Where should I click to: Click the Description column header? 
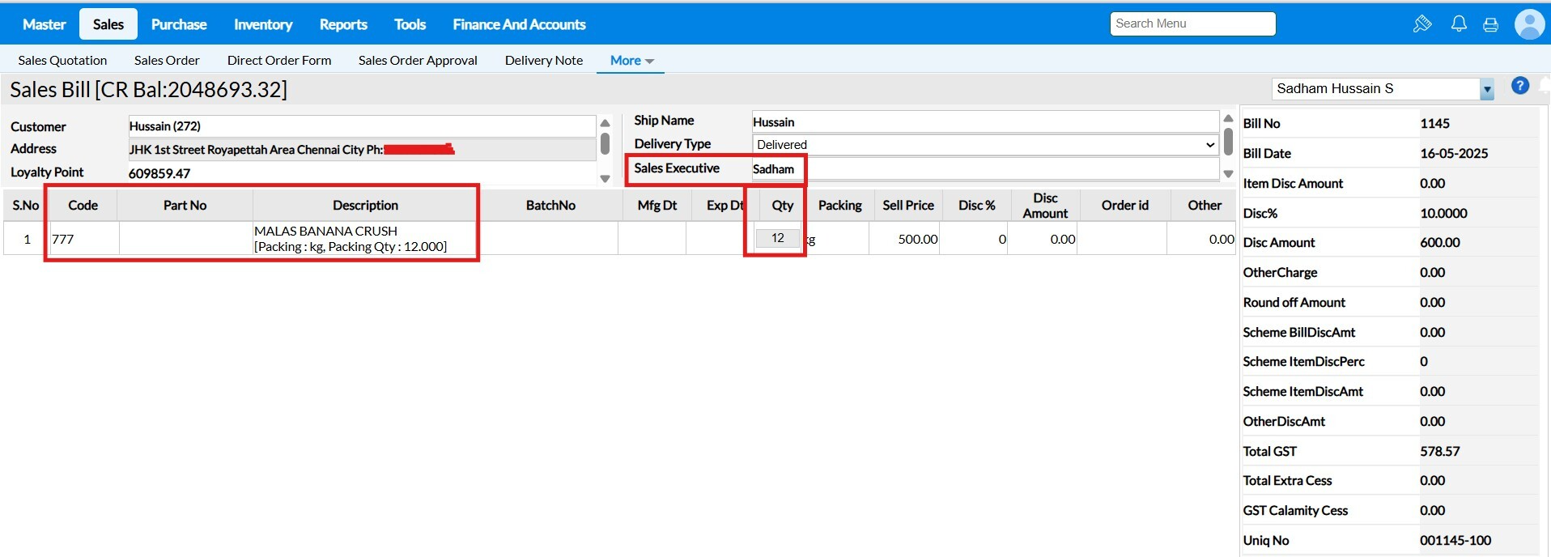(x=365, y=206)
